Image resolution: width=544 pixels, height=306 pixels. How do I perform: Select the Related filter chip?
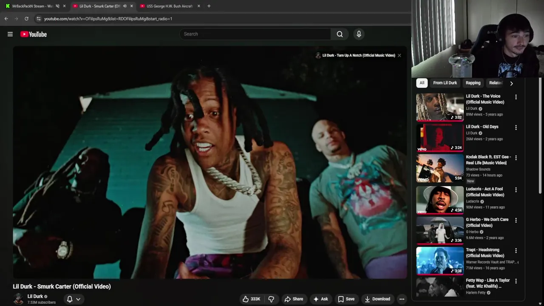[496, 83]
